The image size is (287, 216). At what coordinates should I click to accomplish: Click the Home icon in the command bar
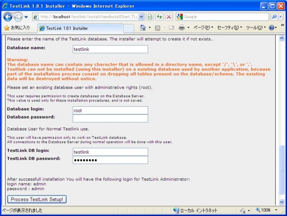[143, 28]
